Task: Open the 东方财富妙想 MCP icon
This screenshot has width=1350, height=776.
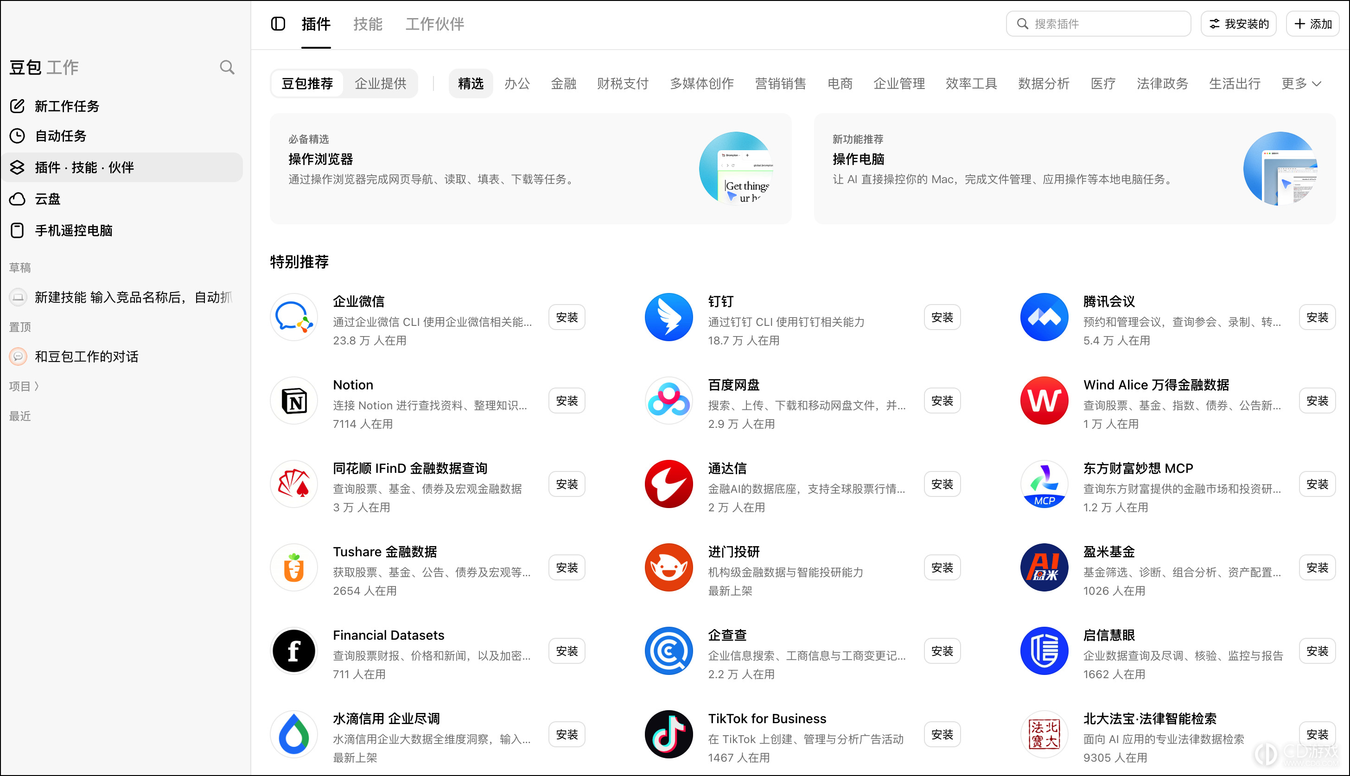Action: pos(1044,484)
